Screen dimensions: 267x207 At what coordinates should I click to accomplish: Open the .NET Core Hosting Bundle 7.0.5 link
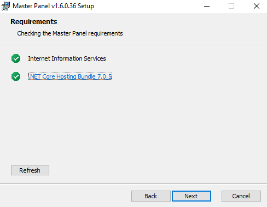[x=70, y=76]
